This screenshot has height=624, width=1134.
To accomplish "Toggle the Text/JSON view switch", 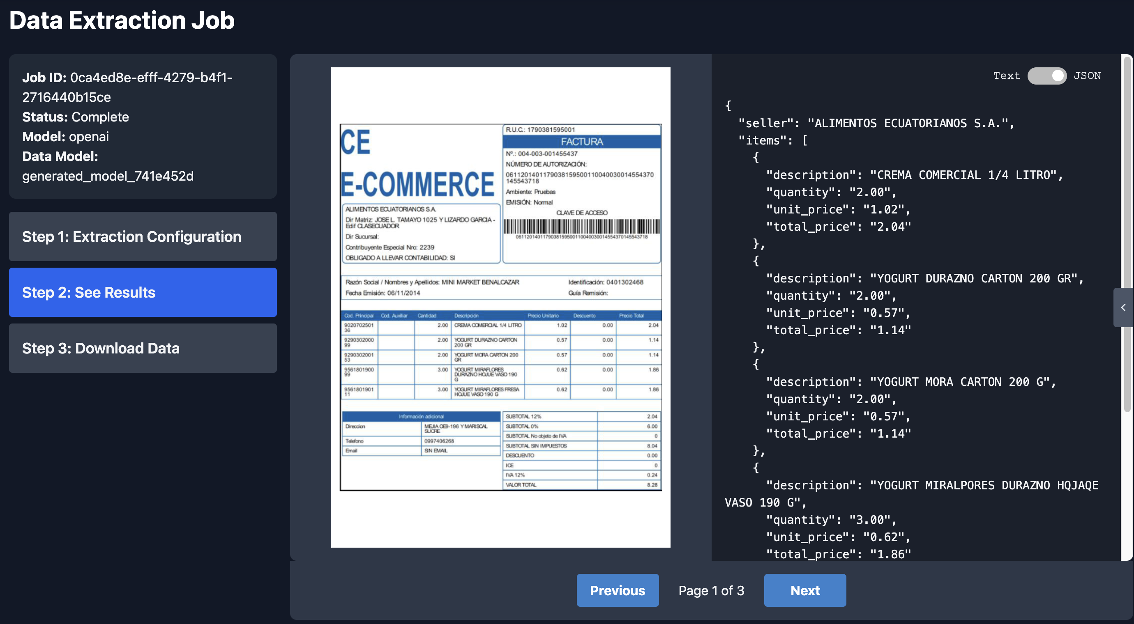I will (1046, 76).
